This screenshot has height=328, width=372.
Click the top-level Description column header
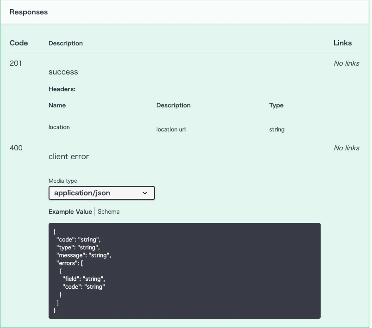pyautogui.click(x=66, y=43)
